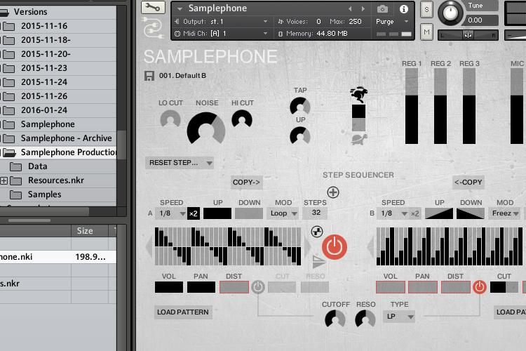Adjust the RESO filter knob
526x351 pixels.
point(365,319)
